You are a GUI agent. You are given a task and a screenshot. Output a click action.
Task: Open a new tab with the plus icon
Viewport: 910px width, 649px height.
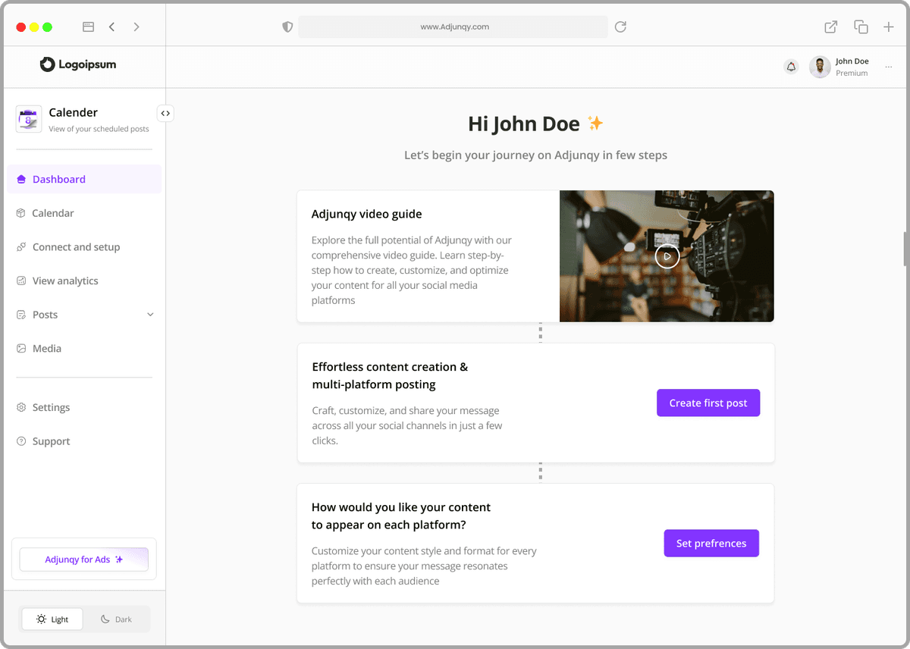coord(889,27)
